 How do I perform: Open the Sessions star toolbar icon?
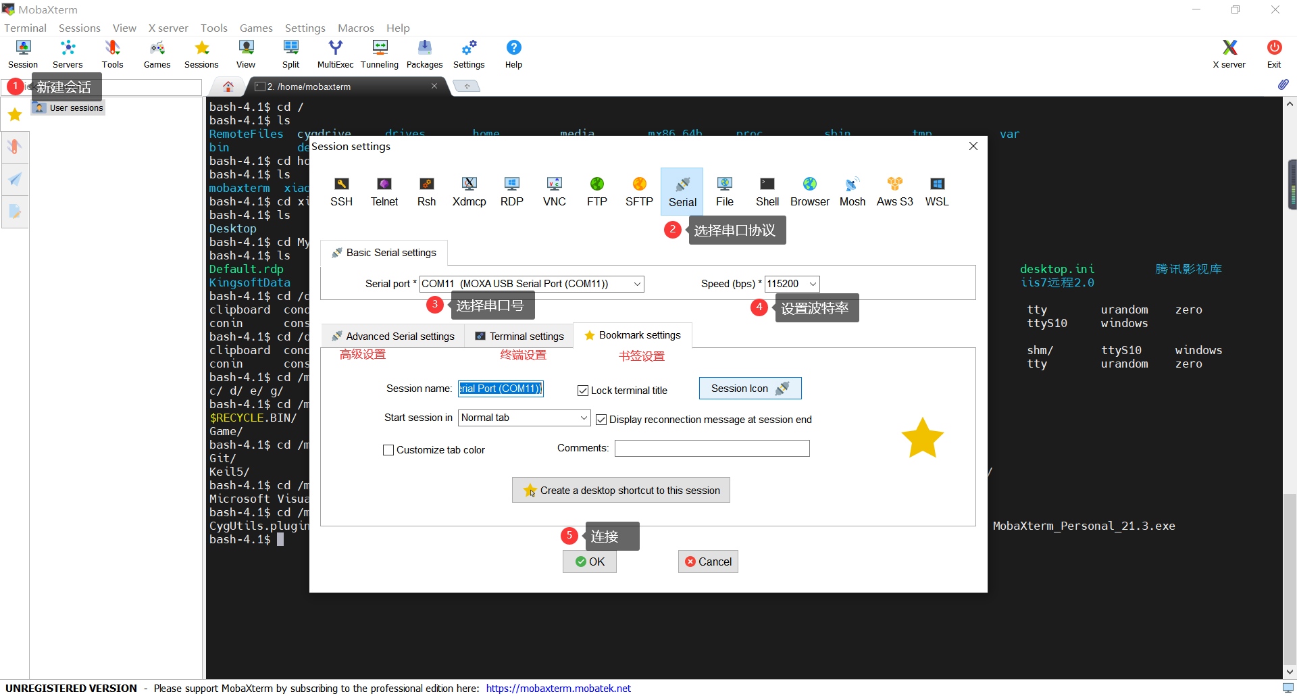click(x=201, y=54)
